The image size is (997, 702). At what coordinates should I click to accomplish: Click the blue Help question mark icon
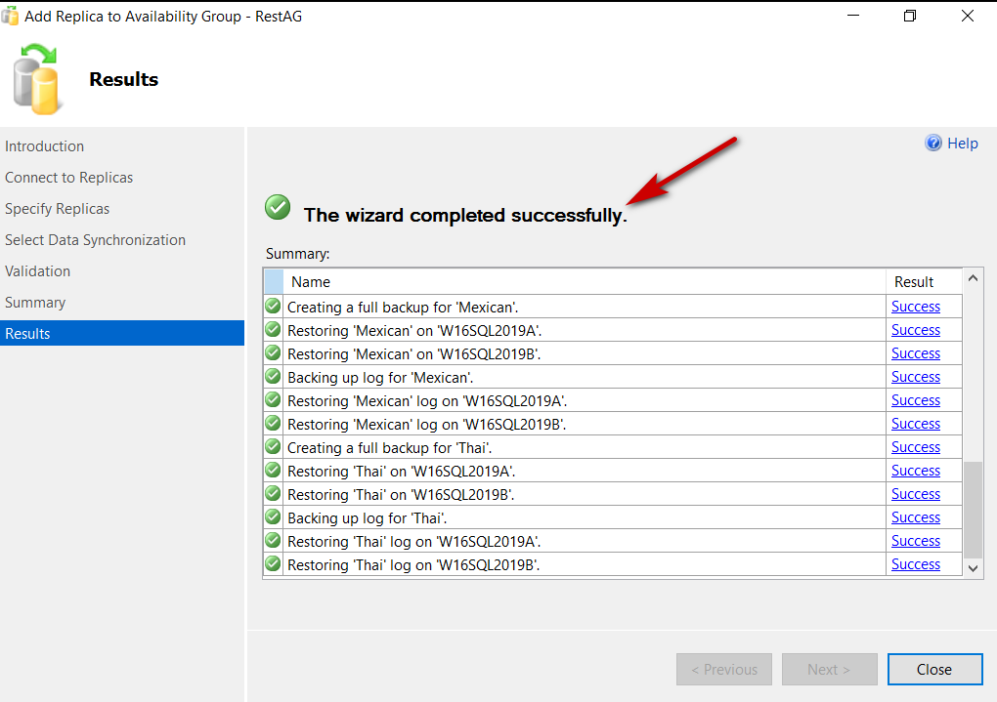(x=933, y=144)
